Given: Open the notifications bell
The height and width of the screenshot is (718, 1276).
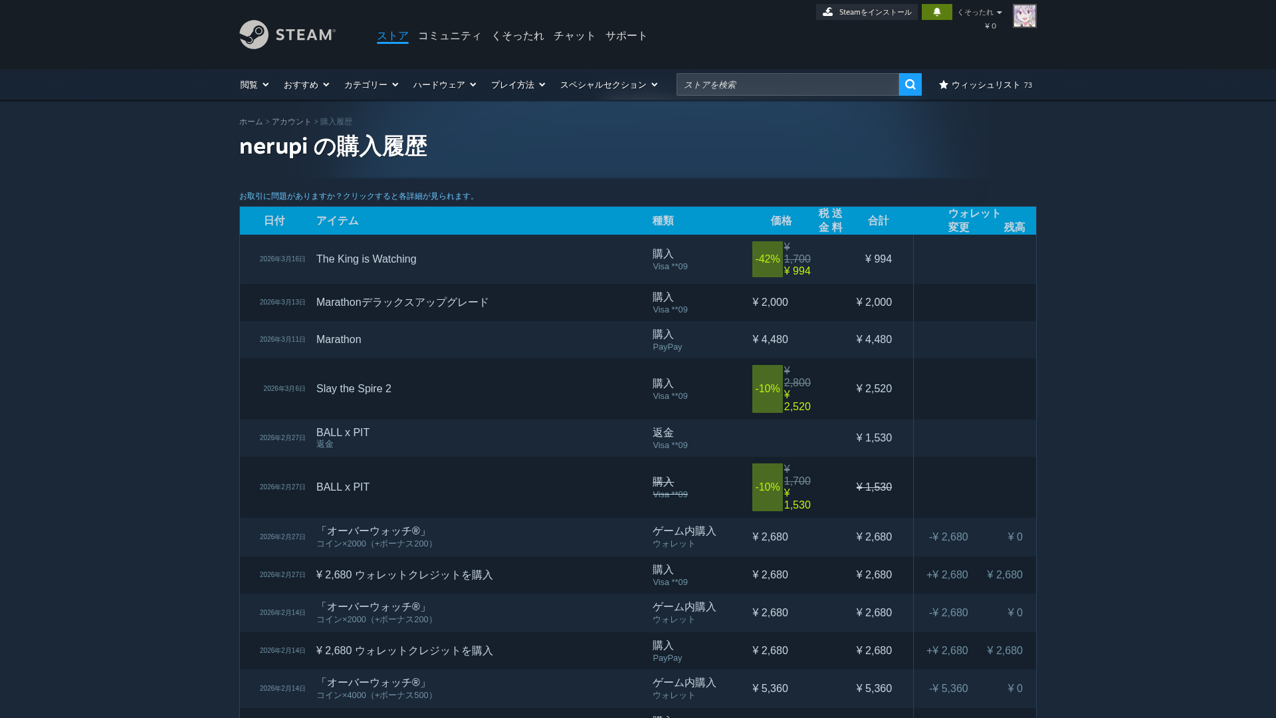Looking at the screenshot, I should tap(936, 12).
